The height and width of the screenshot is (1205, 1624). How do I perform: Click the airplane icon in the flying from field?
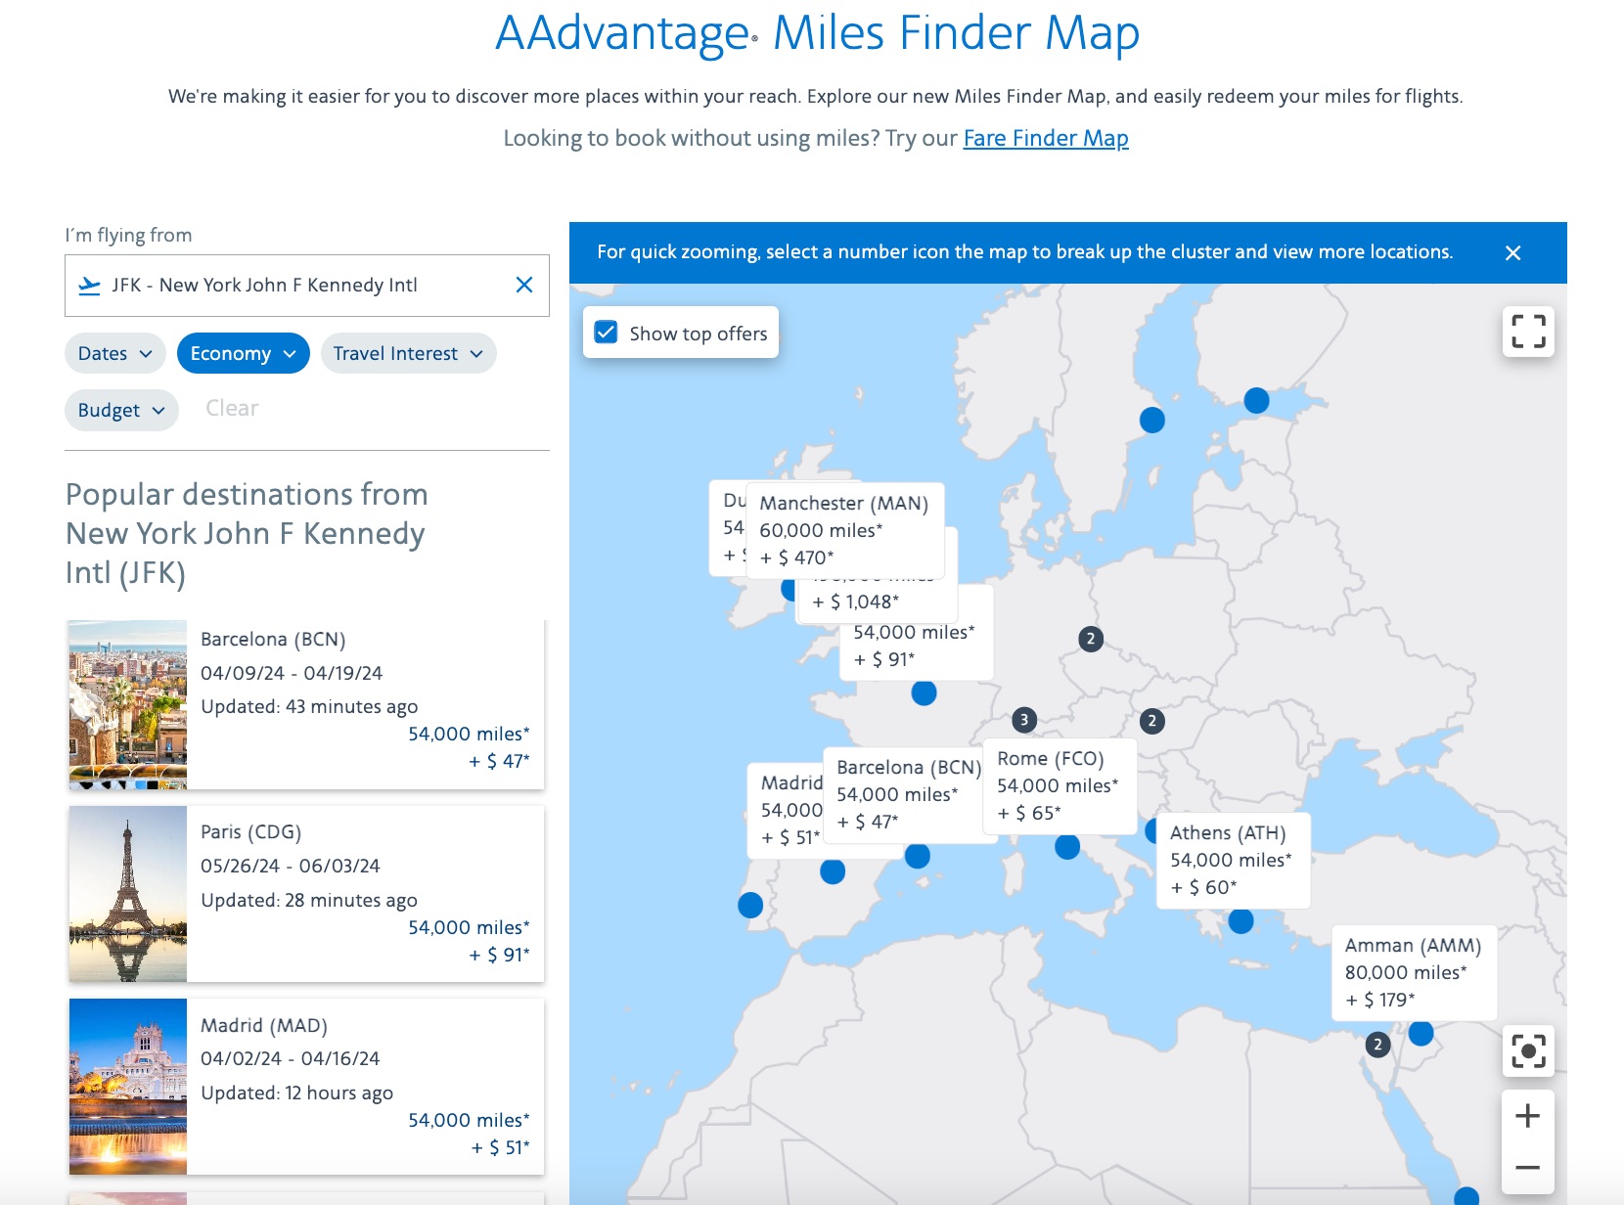tap(91, 285)
